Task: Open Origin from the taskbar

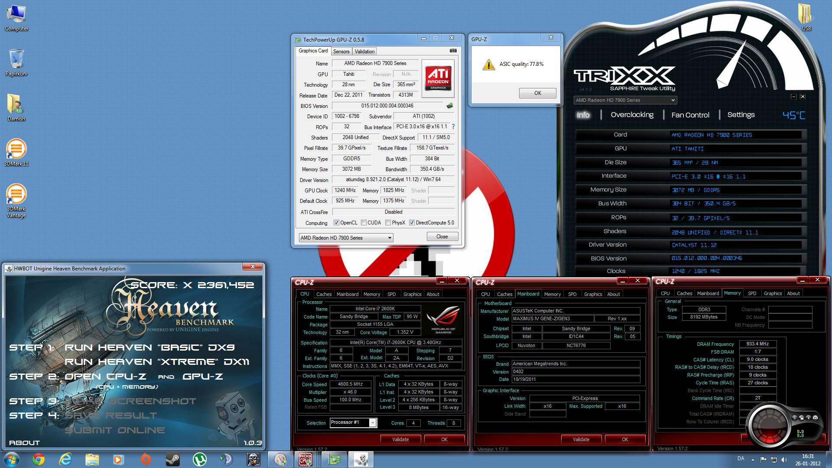Action: tap(146, 459)
